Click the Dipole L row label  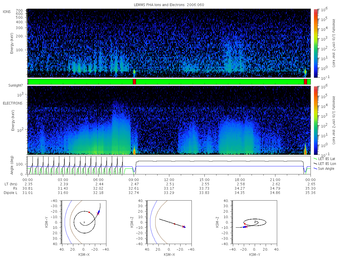(10, 193)
